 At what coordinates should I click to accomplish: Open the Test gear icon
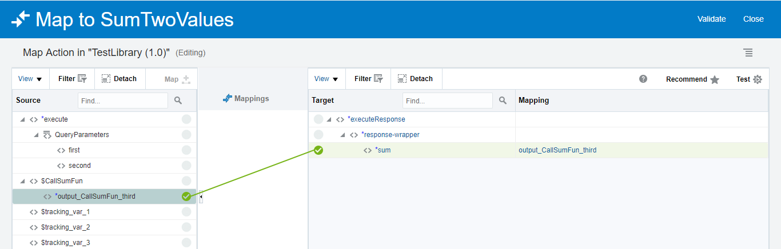758,79
